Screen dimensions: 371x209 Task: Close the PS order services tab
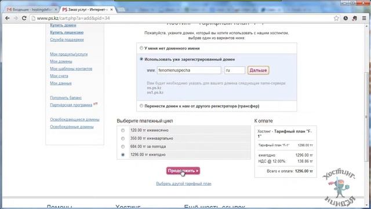click(111, 10)
